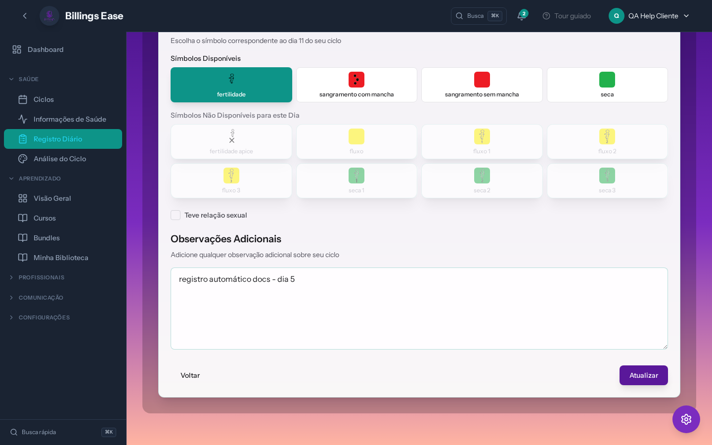Expand the PROFISSIONAIS sidebar section
Image resolution: width=712 pixels, height=445 pixels.
42,277
